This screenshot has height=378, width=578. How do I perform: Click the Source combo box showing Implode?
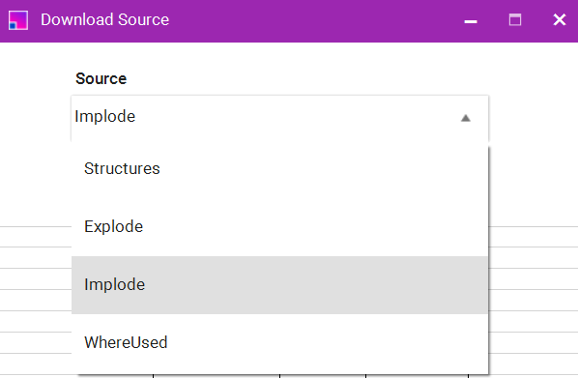(279, 118)
